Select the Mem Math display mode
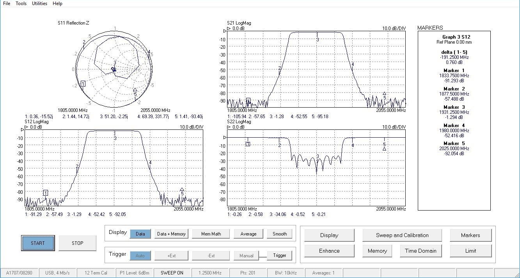 point(211,234)
